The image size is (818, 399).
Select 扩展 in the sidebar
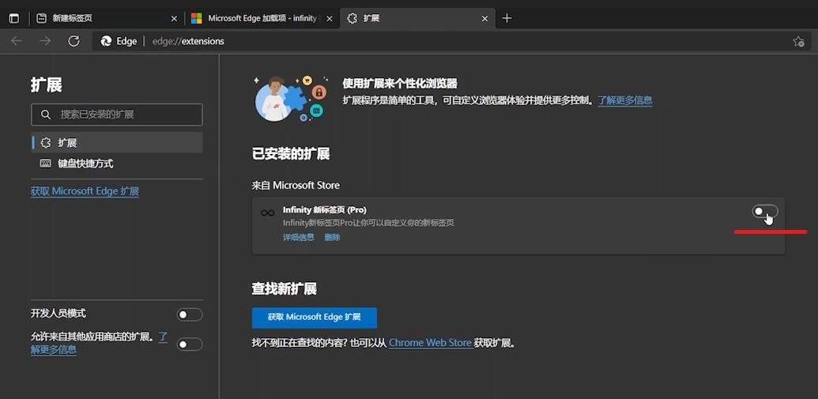[x=117, y=142]
